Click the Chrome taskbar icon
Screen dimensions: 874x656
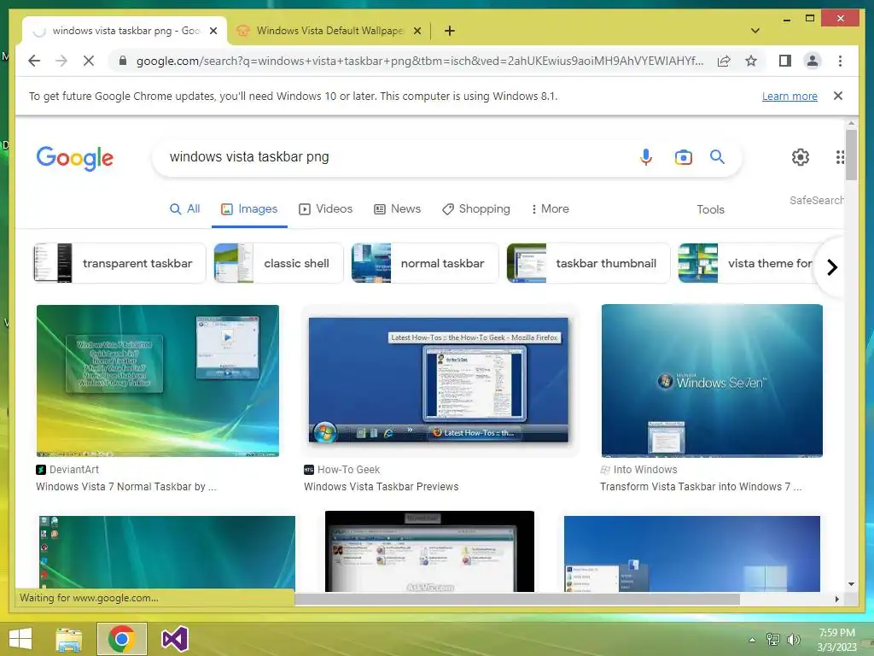121,639
